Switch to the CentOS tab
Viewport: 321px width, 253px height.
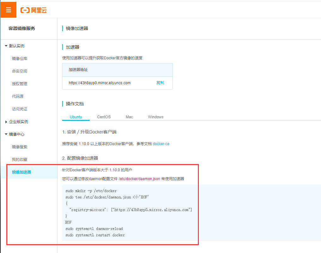click(x=104, y=117)
